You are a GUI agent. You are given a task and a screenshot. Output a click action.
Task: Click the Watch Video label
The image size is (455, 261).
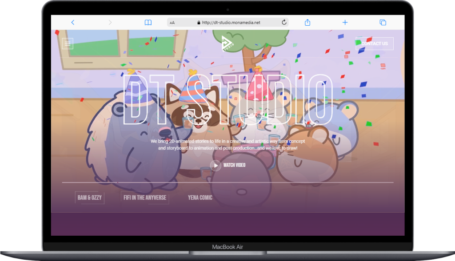pyautogui.click(x=234, y=165)
